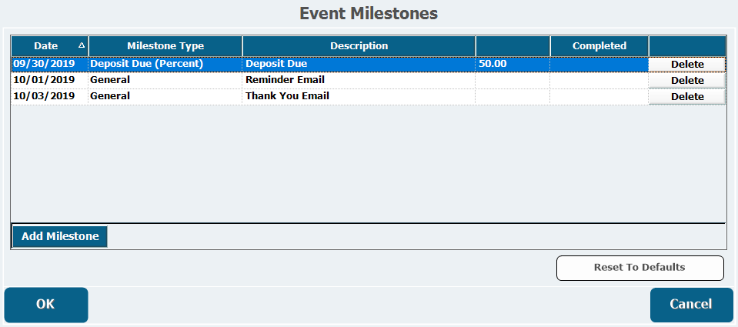
Task: Click the Completed column header
Action: tap(599, 46)
